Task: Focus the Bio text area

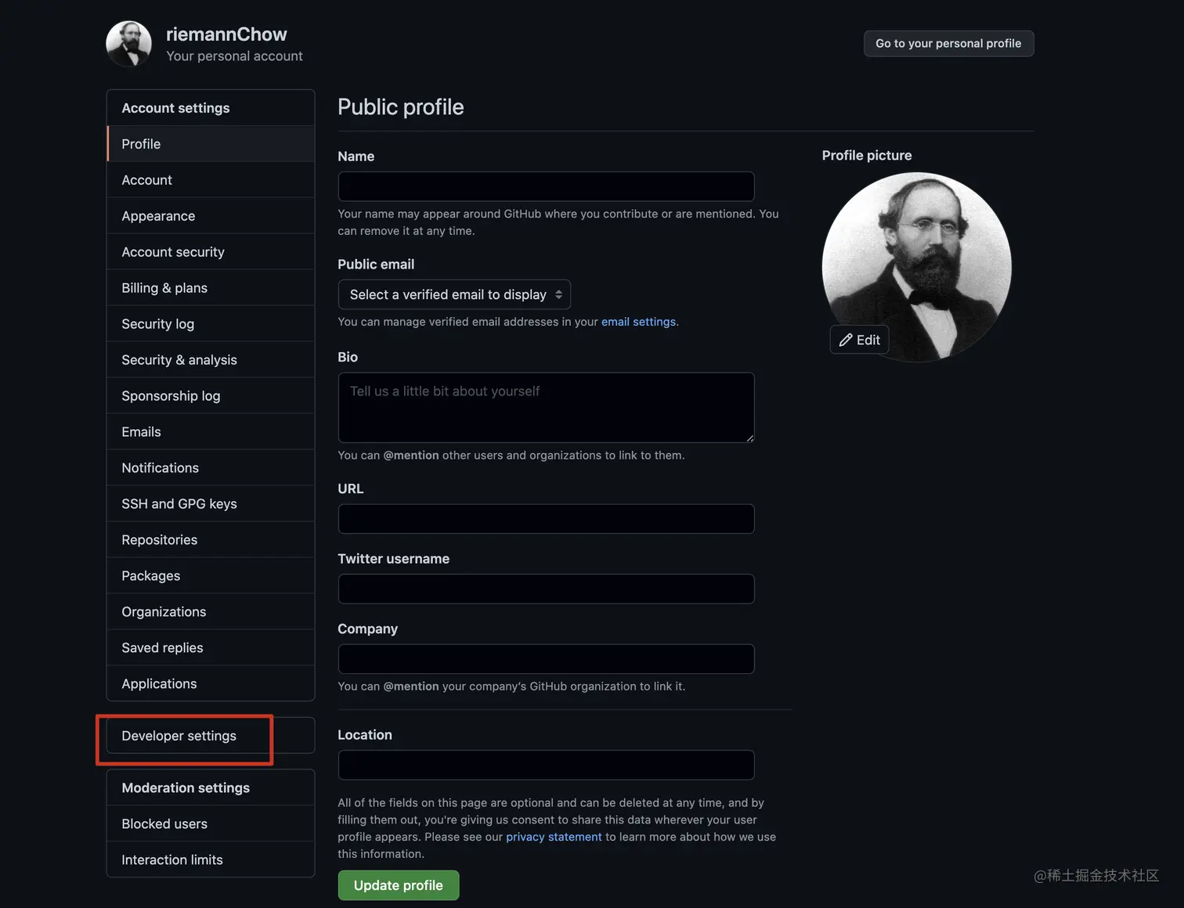Action: point(546,408)
